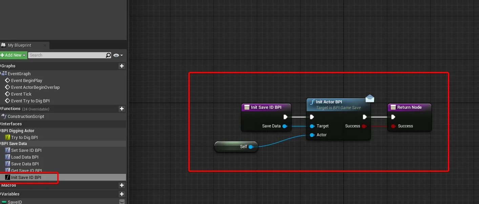Image resolution: width=479 pixels, height=204 pixels.
Task: Click the red Success pin on Return Node
Action: (x=393, y=126)
